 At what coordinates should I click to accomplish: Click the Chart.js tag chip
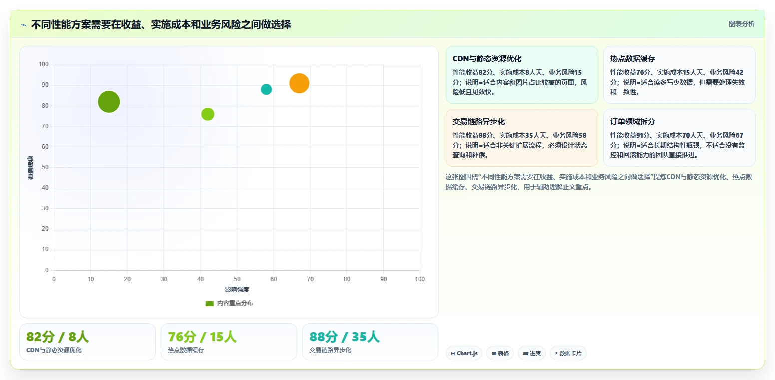coord(464,353)
